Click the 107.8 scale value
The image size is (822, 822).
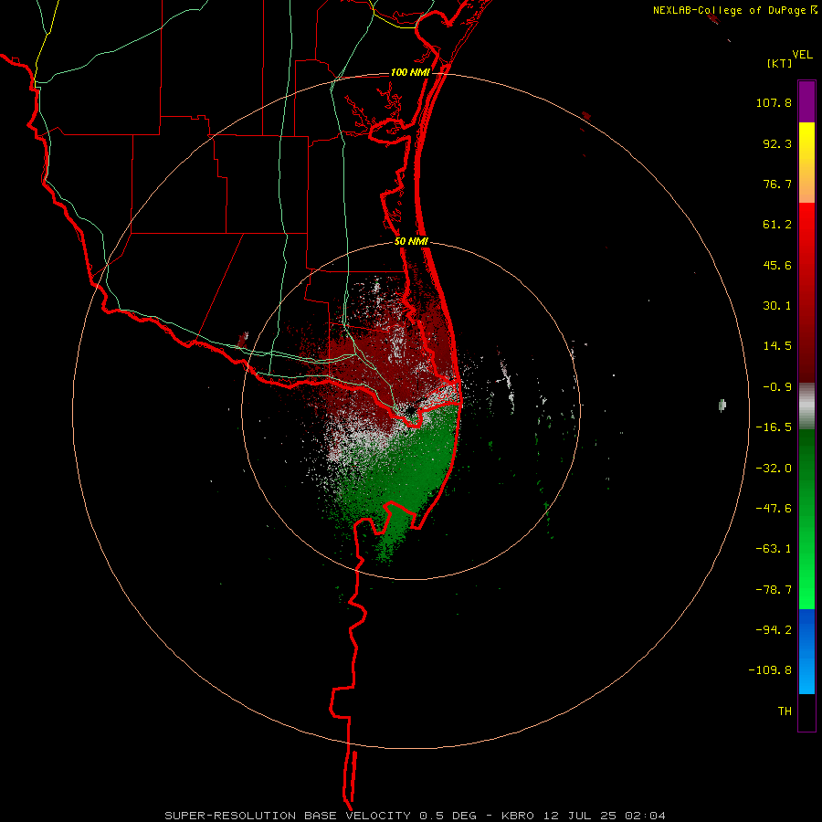(x=774, y=102)
